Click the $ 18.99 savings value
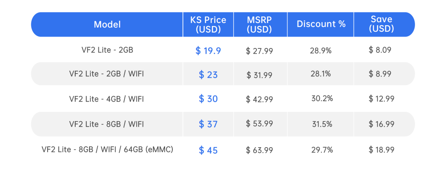Image resolution: width=439 pixels, height=172 pixels. click(x=381, y=150)
